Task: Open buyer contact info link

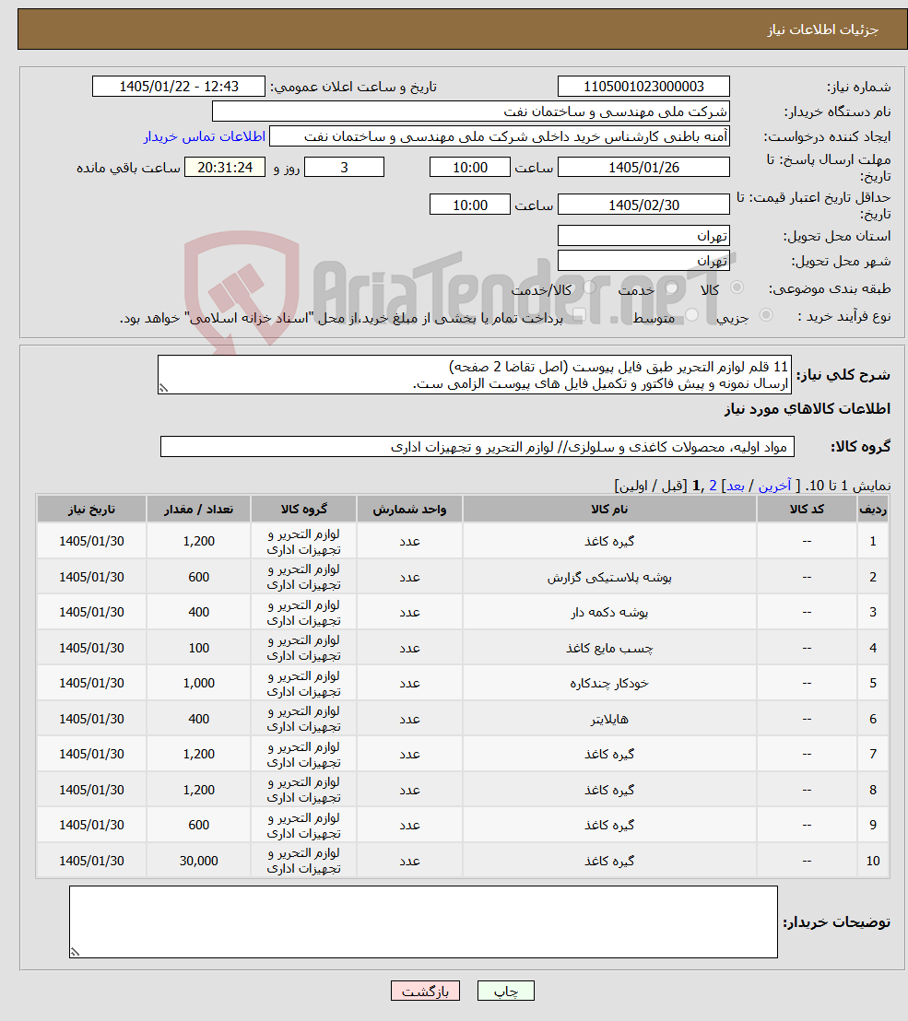Action: point(205,136)
